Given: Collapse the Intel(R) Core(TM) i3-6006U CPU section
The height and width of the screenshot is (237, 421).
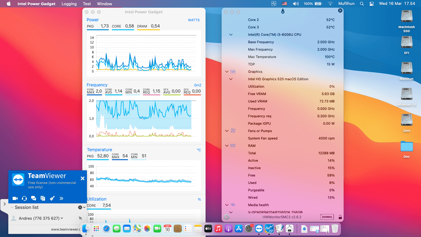Looking at the screenshot, I should coord(231,35).
